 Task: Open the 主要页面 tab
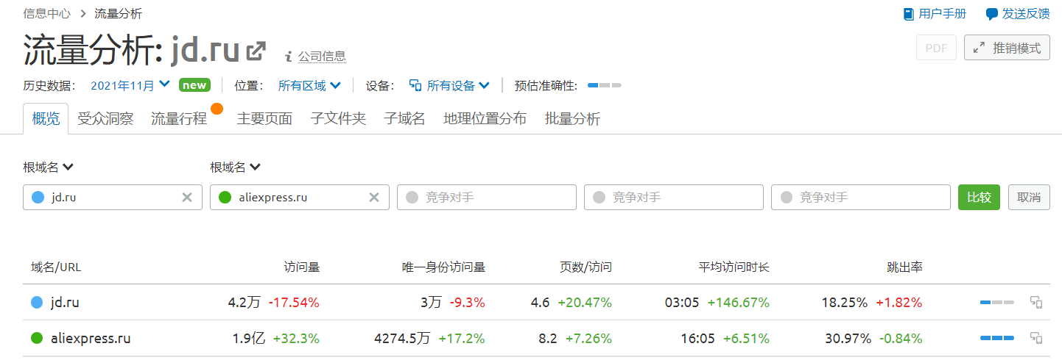pyautogui.click(x=264, y=118)
